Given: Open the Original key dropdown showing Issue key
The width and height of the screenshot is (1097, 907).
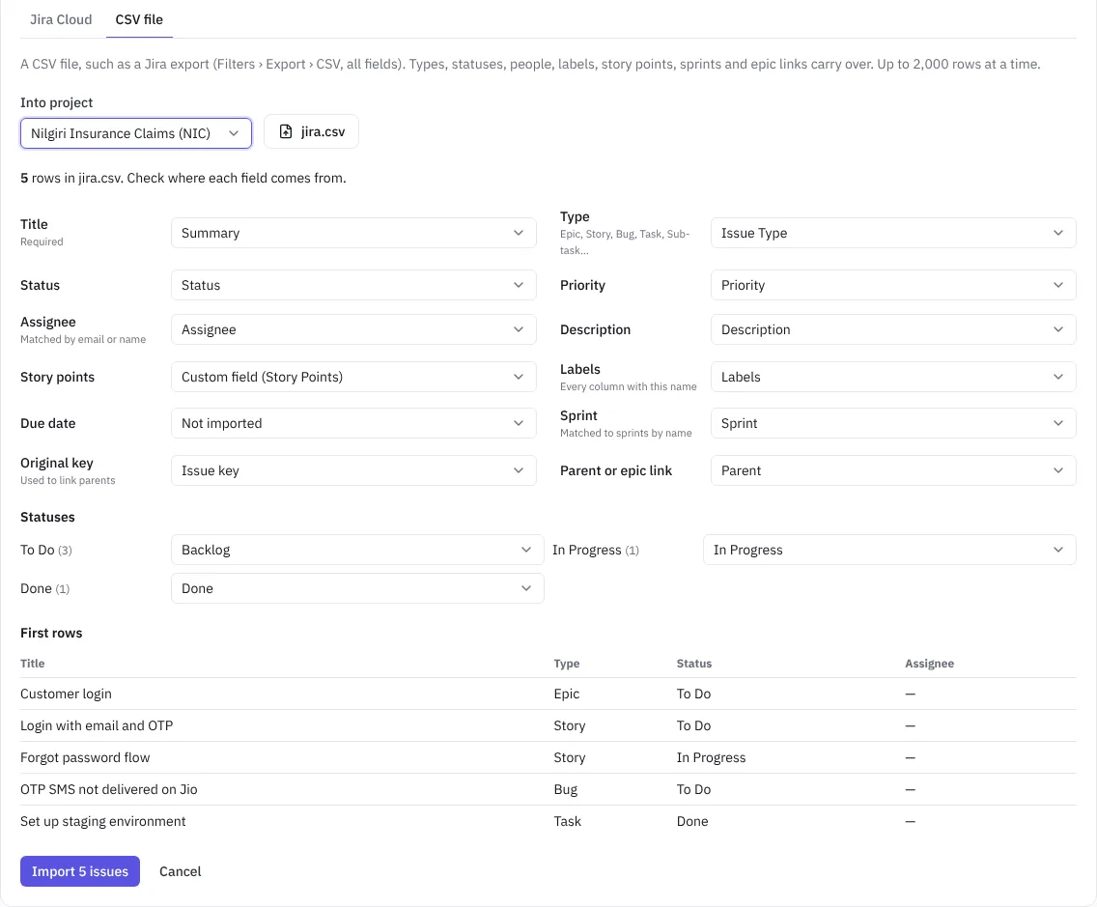Looking at the screenshot, I should tap(353, 470).
